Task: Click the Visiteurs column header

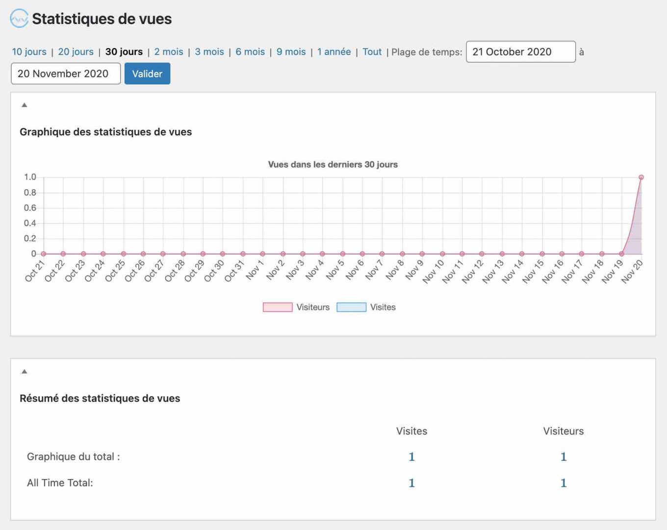Action: (564, 431)
